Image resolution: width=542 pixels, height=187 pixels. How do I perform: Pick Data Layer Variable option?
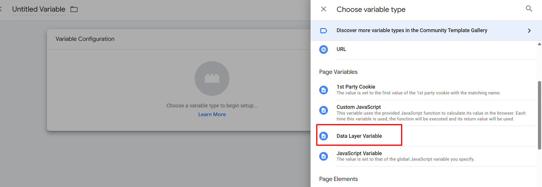[359, 136]
